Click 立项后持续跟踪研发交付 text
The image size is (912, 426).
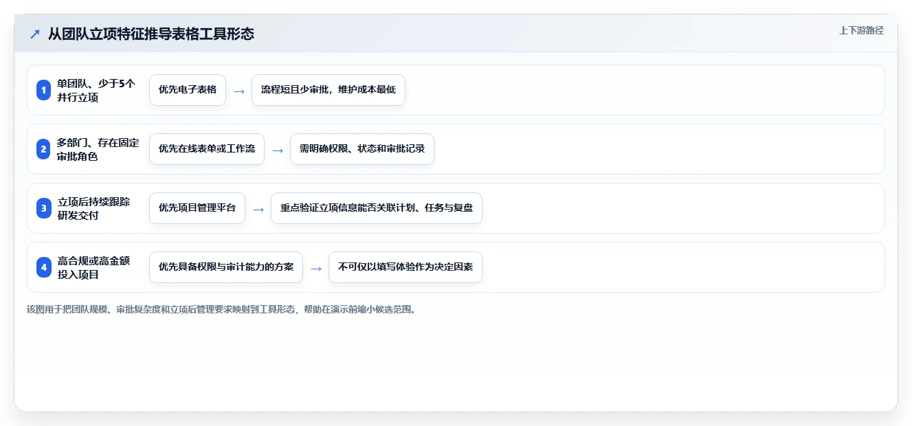pos(93,208)
